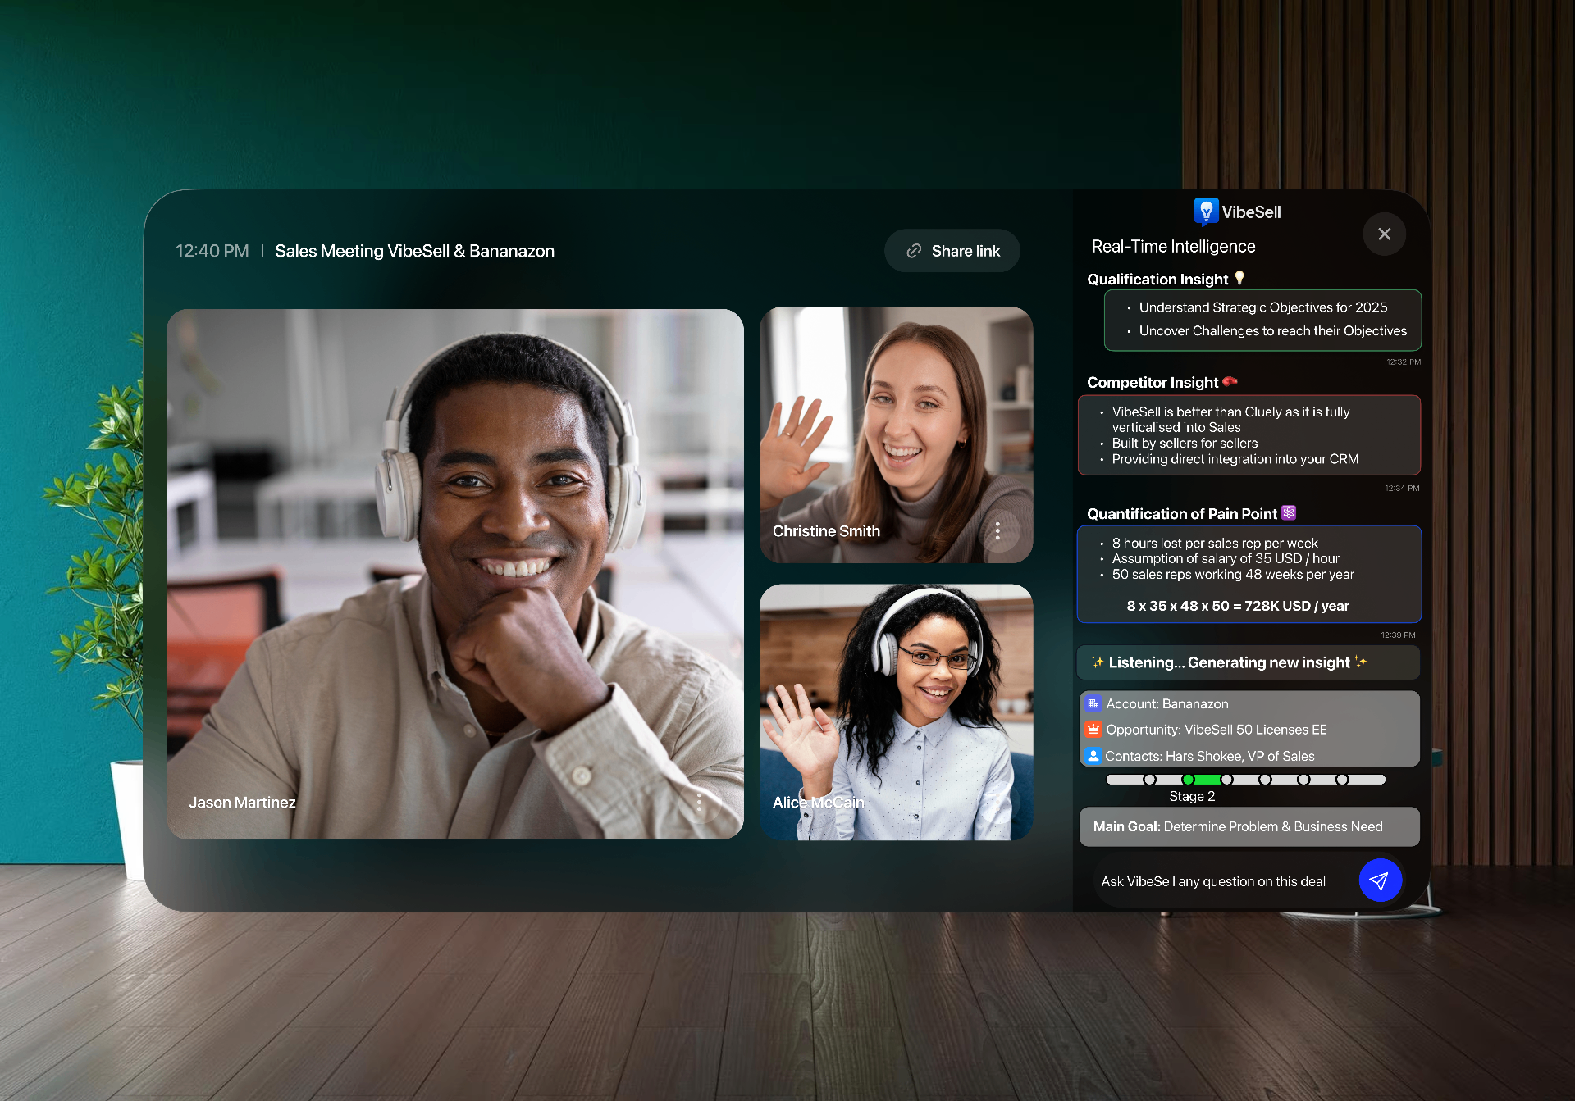Click the Share link button
The height and width of the screenshot is (1101, 1575).
click(952, 251)
